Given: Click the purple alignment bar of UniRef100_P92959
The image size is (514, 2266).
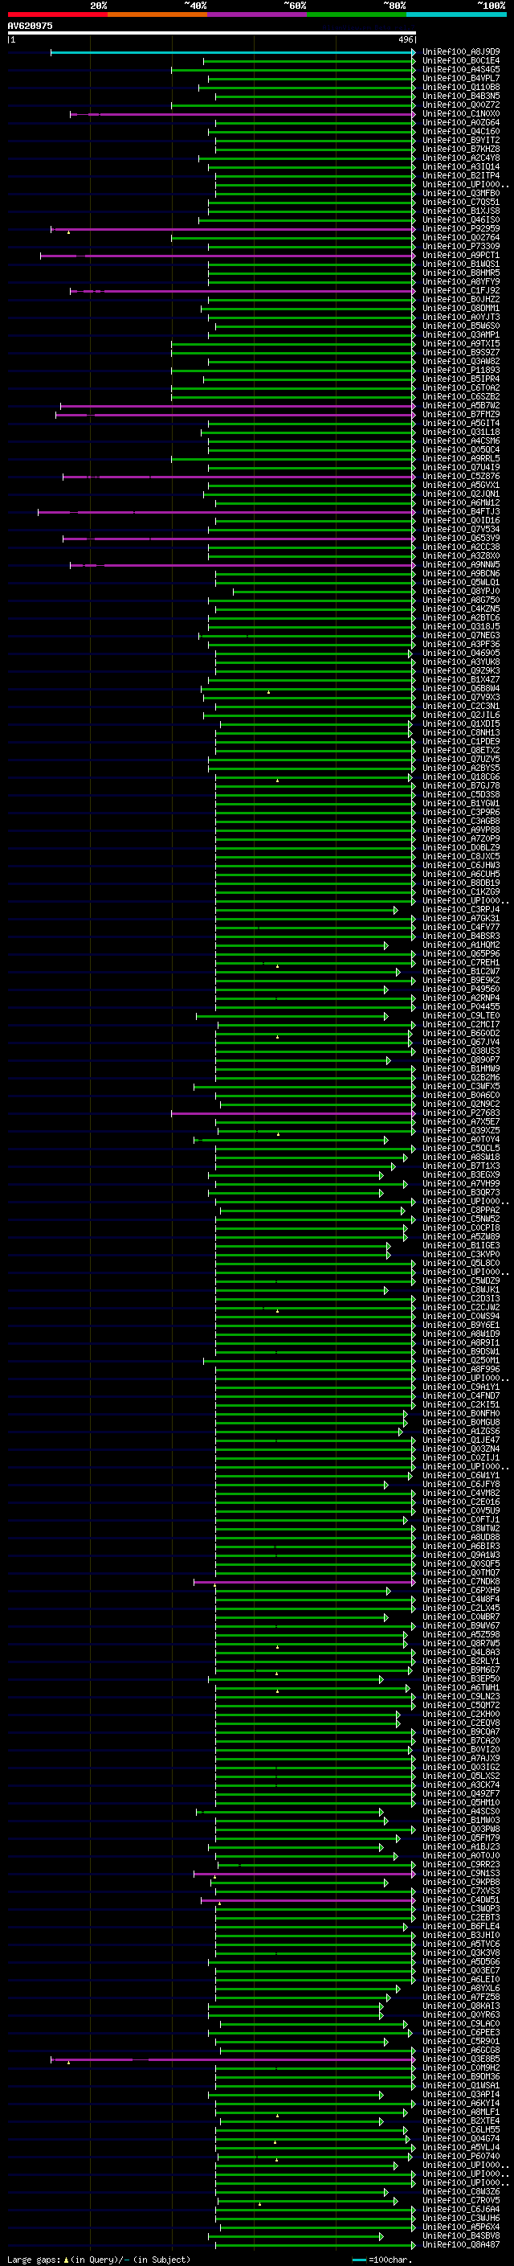Looking at the screenshot, I should 233,230.
